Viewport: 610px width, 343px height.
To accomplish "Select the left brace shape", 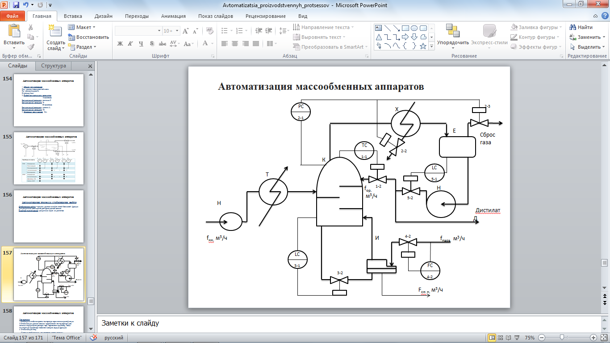I will [405, 46].
